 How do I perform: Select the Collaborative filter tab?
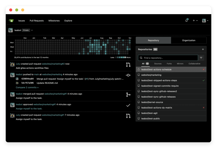point(194,64)
